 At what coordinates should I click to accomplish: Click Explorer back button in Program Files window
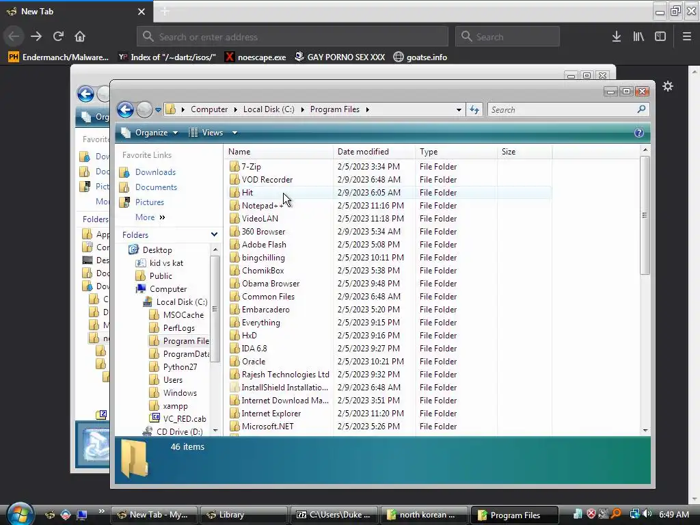pos(126,109)
